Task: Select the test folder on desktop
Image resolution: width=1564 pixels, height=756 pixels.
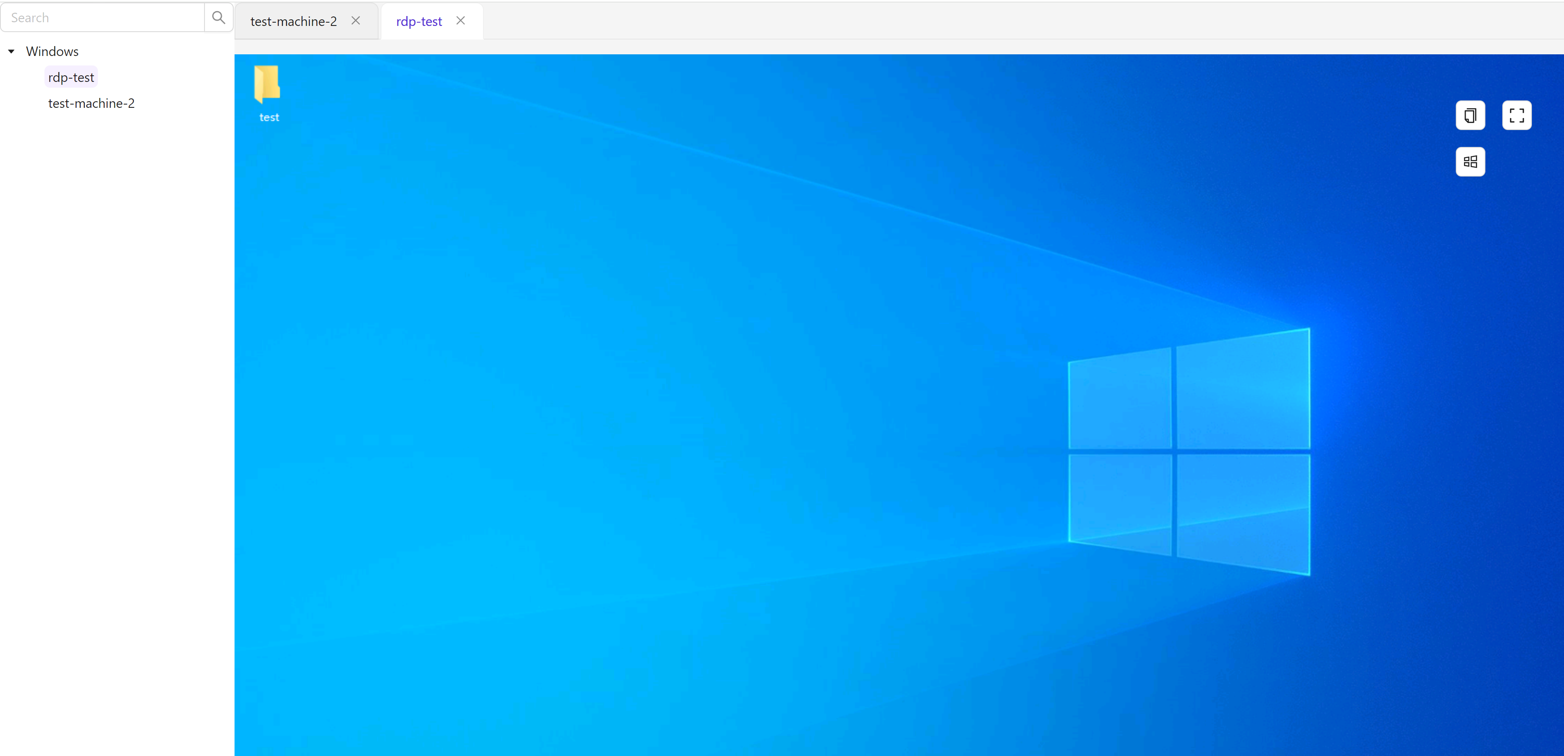Action: click(x=268, y=93)
